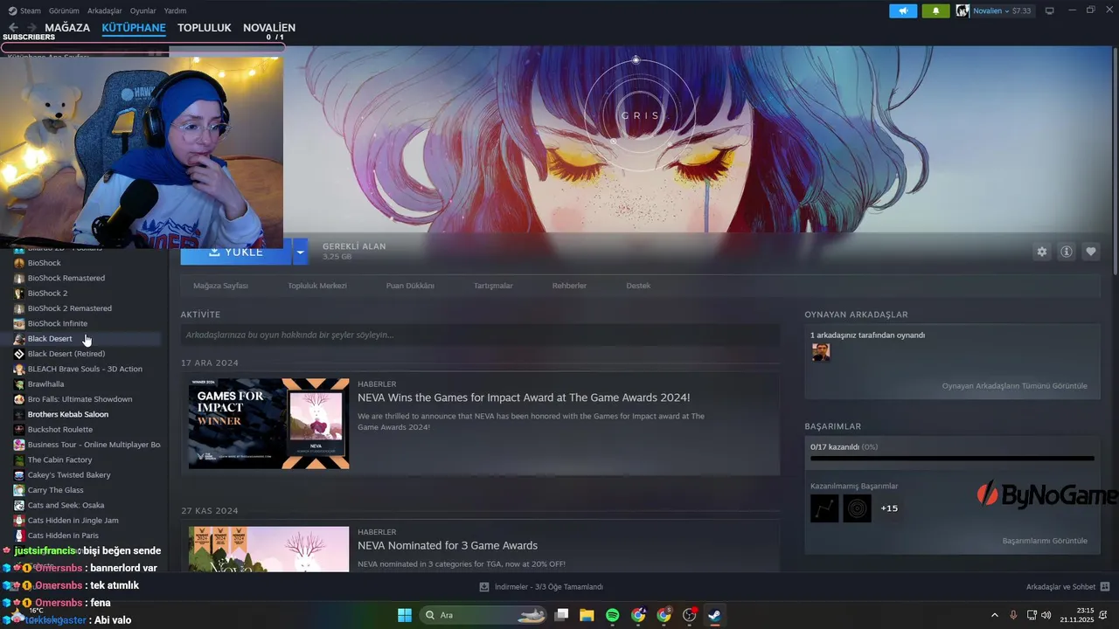The height and width of the screenshot is (629, 1119).
Task: Go to TOPLULUK tab
Action: (205, 28)
